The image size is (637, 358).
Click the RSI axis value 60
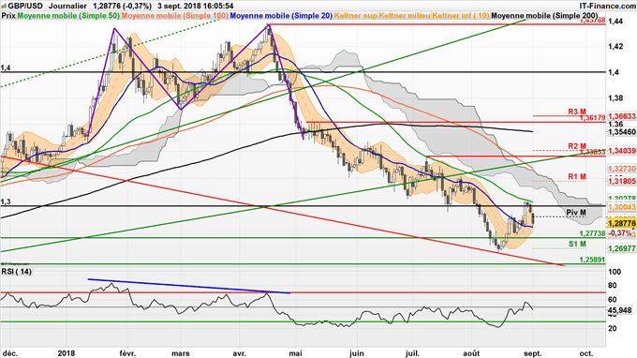pos(613,300)
